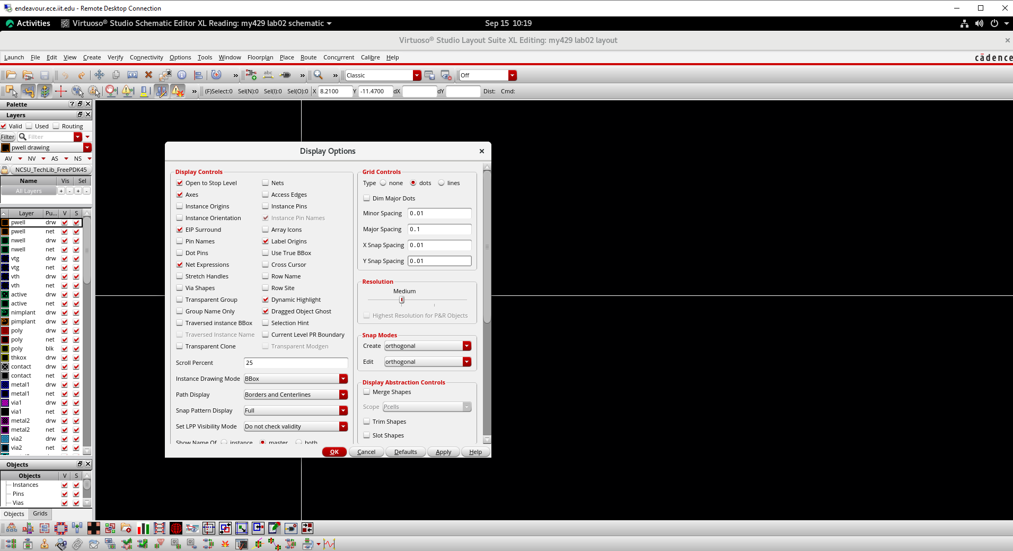Viewport: 1013px width, 551px height.
Task: Select the 'lines' grid type radio button
Action: pyautogui.click(x=441, y=183)
